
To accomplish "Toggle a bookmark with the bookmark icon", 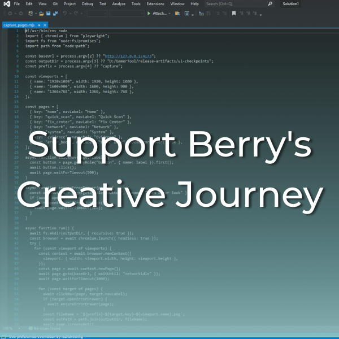I will (234, 14).
